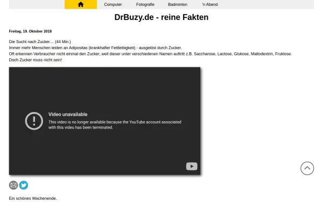Screen dimensions: 323x202
Task: Click the text Doch Zucker muss nicht sein!
Action: click(36, 60)
